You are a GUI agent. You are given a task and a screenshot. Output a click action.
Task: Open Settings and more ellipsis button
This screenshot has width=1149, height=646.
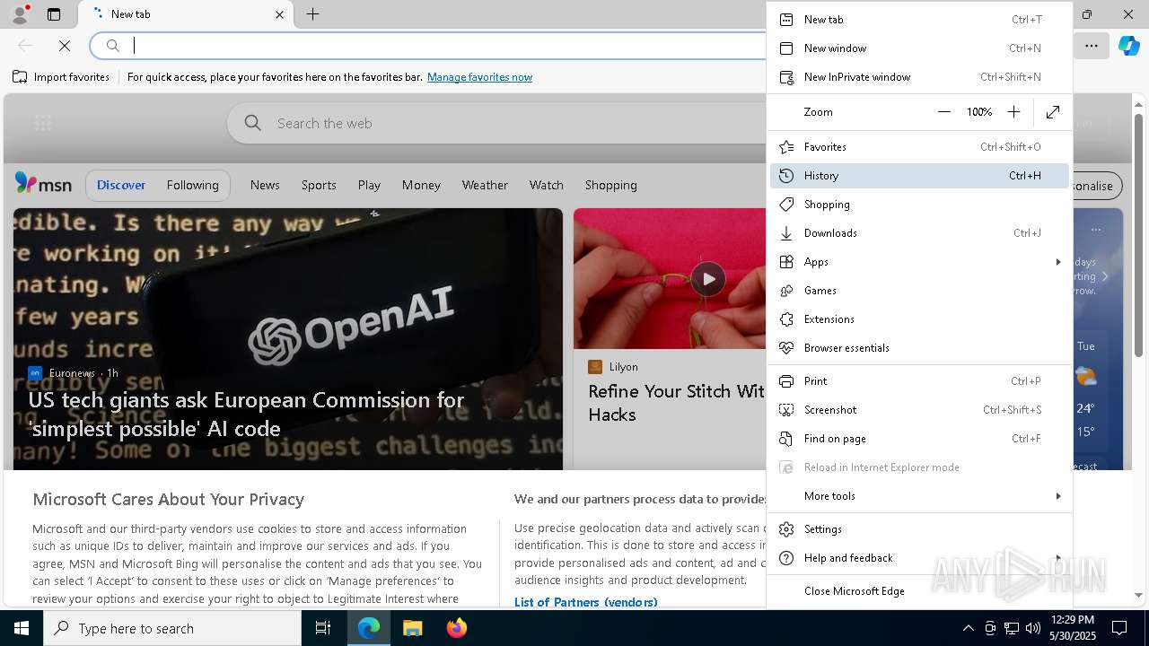1092,46
